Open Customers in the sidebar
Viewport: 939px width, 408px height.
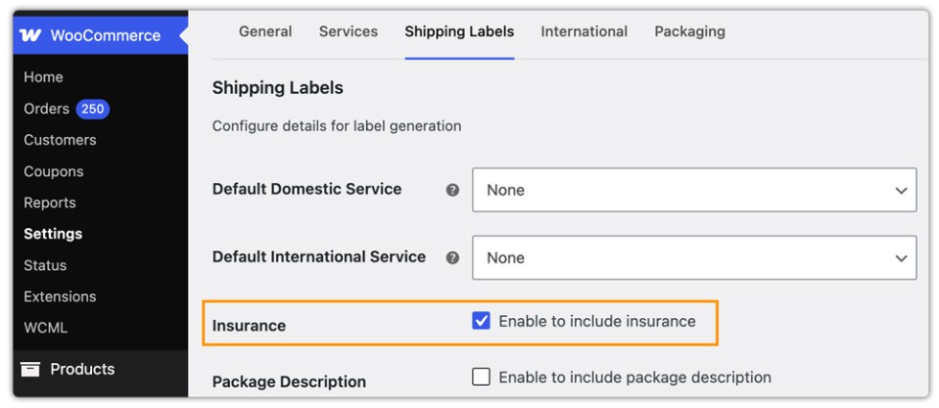tap(59, 140)
